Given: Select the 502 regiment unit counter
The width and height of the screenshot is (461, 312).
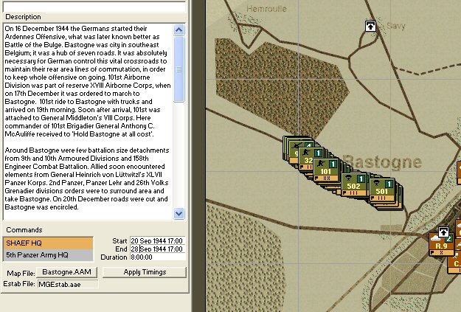Looking at the screenshot, I should coord(354,184).
